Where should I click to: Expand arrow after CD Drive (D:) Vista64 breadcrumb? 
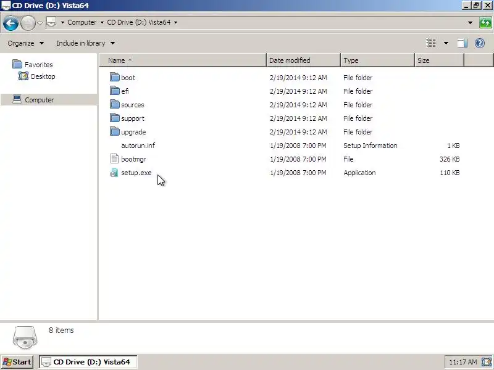tap(176, 22)
